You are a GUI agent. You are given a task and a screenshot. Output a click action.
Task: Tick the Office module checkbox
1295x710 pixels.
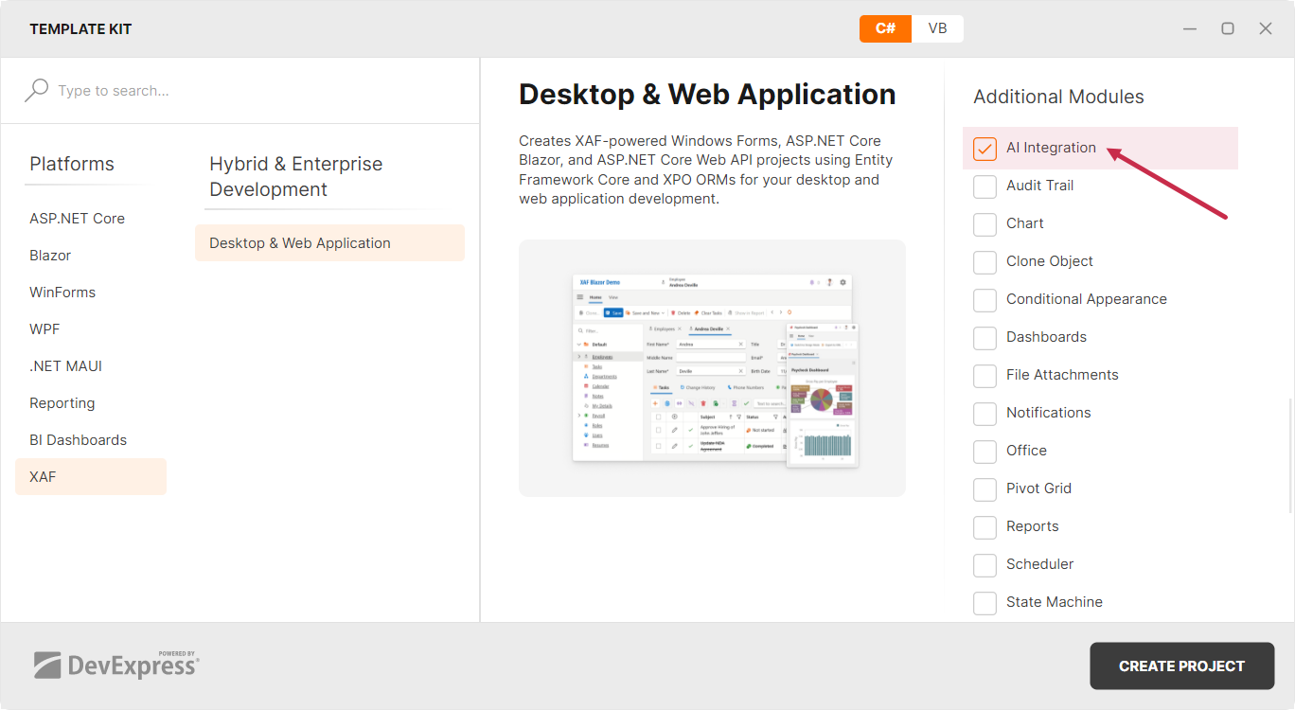985,452
